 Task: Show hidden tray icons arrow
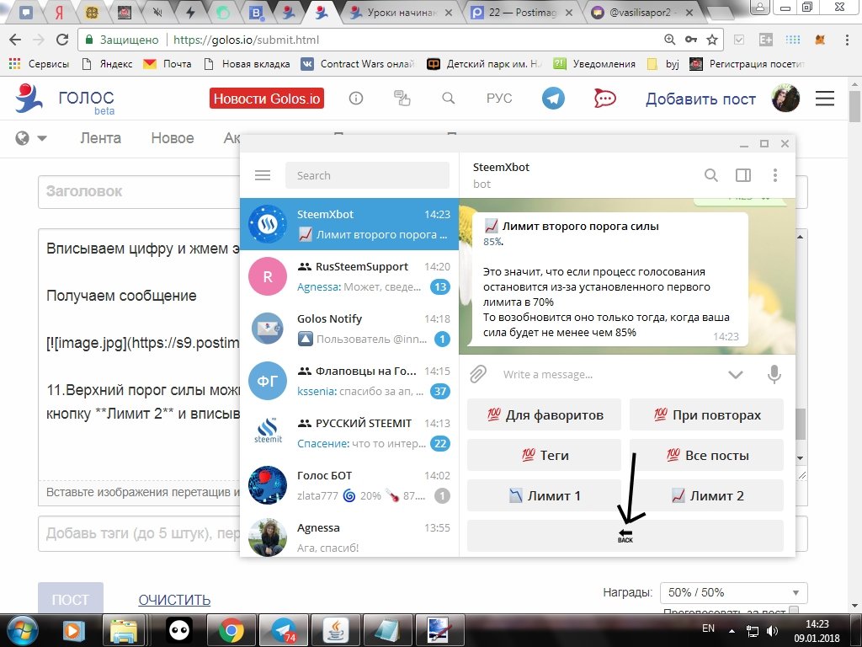point(732,631)
